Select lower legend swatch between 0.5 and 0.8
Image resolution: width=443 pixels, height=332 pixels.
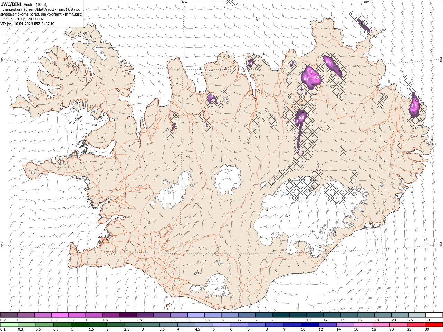tap(45, 325)
